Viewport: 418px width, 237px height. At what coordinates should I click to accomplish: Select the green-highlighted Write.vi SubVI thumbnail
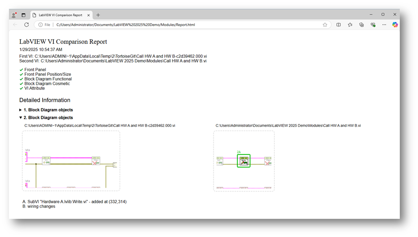(x=243, y=162)
